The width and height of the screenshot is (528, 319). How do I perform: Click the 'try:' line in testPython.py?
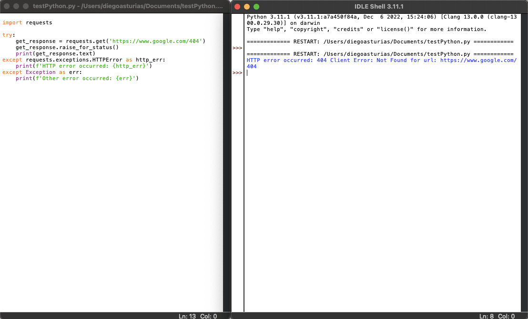(9, 35)
